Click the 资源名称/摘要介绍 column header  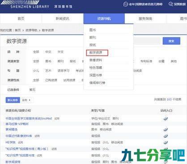[18, 111]
